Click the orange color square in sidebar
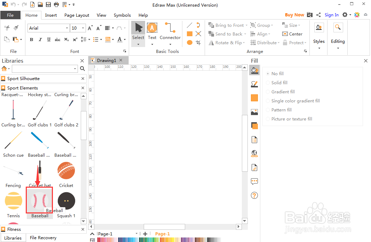Screen dimensions: 371x242 (x=254, y=98)
